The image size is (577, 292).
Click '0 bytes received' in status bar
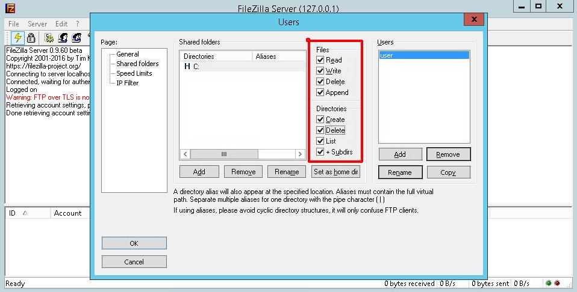410,284
